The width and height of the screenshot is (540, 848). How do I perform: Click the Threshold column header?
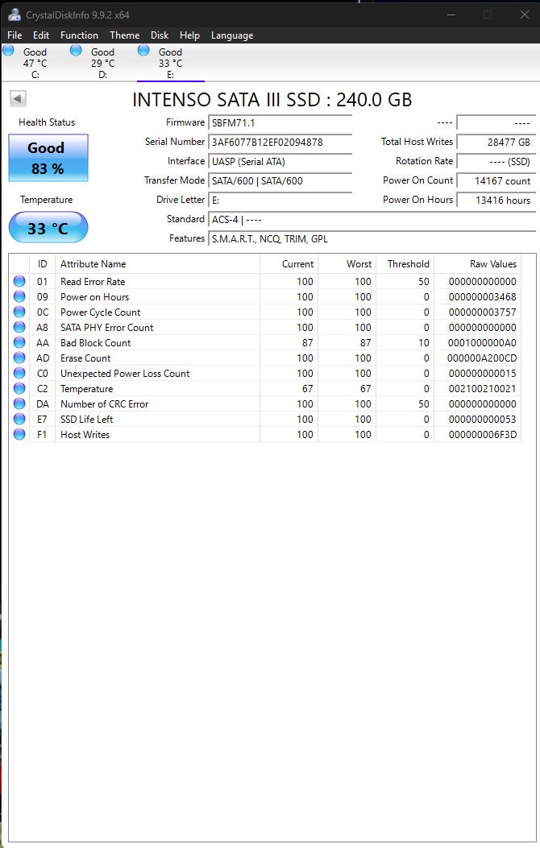click(x=405, y=264)
